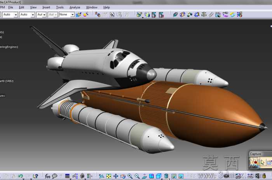Click the blue-yellow triangular Explode icon
Viewport: 272px width, 180px height.
(x=197, y=15)
